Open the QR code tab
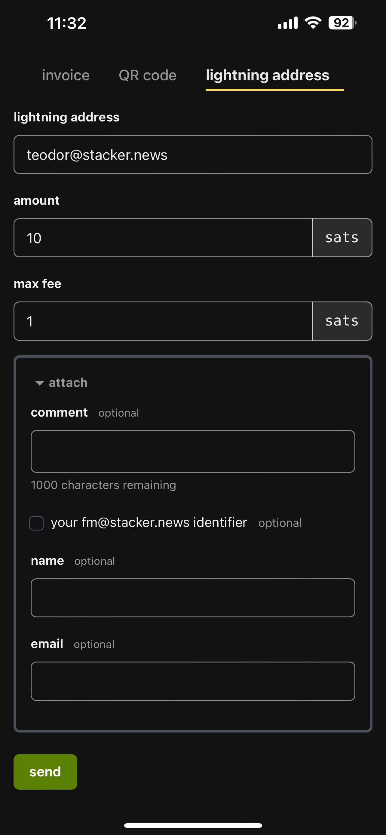Screen dimensions: 386x835 [148, 75]
